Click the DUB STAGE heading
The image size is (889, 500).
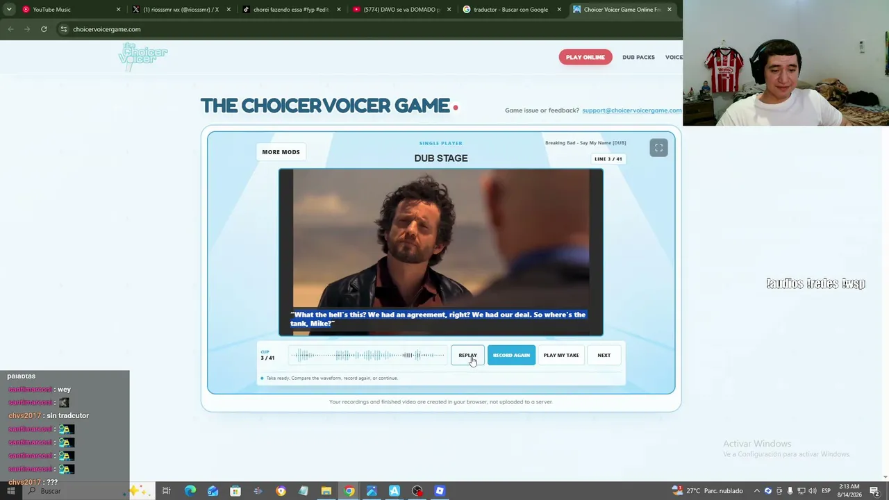(x=441, y=158)
